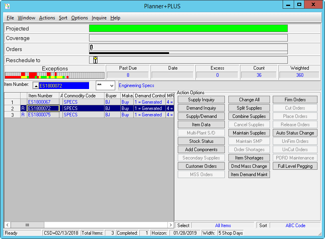Click Split Supplies button
325x239 pixels.
[249, 108]
